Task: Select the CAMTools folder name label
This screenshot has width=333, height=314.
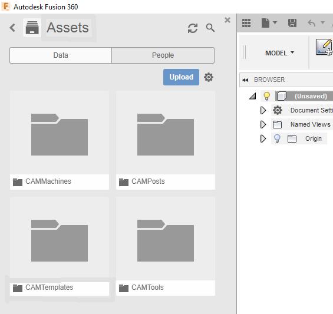Action: (147, 287)
